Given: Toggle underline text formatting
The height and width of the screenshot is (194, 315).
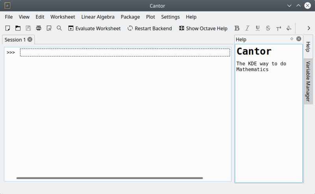Looking at the screenshot, I should coord(258,28).
